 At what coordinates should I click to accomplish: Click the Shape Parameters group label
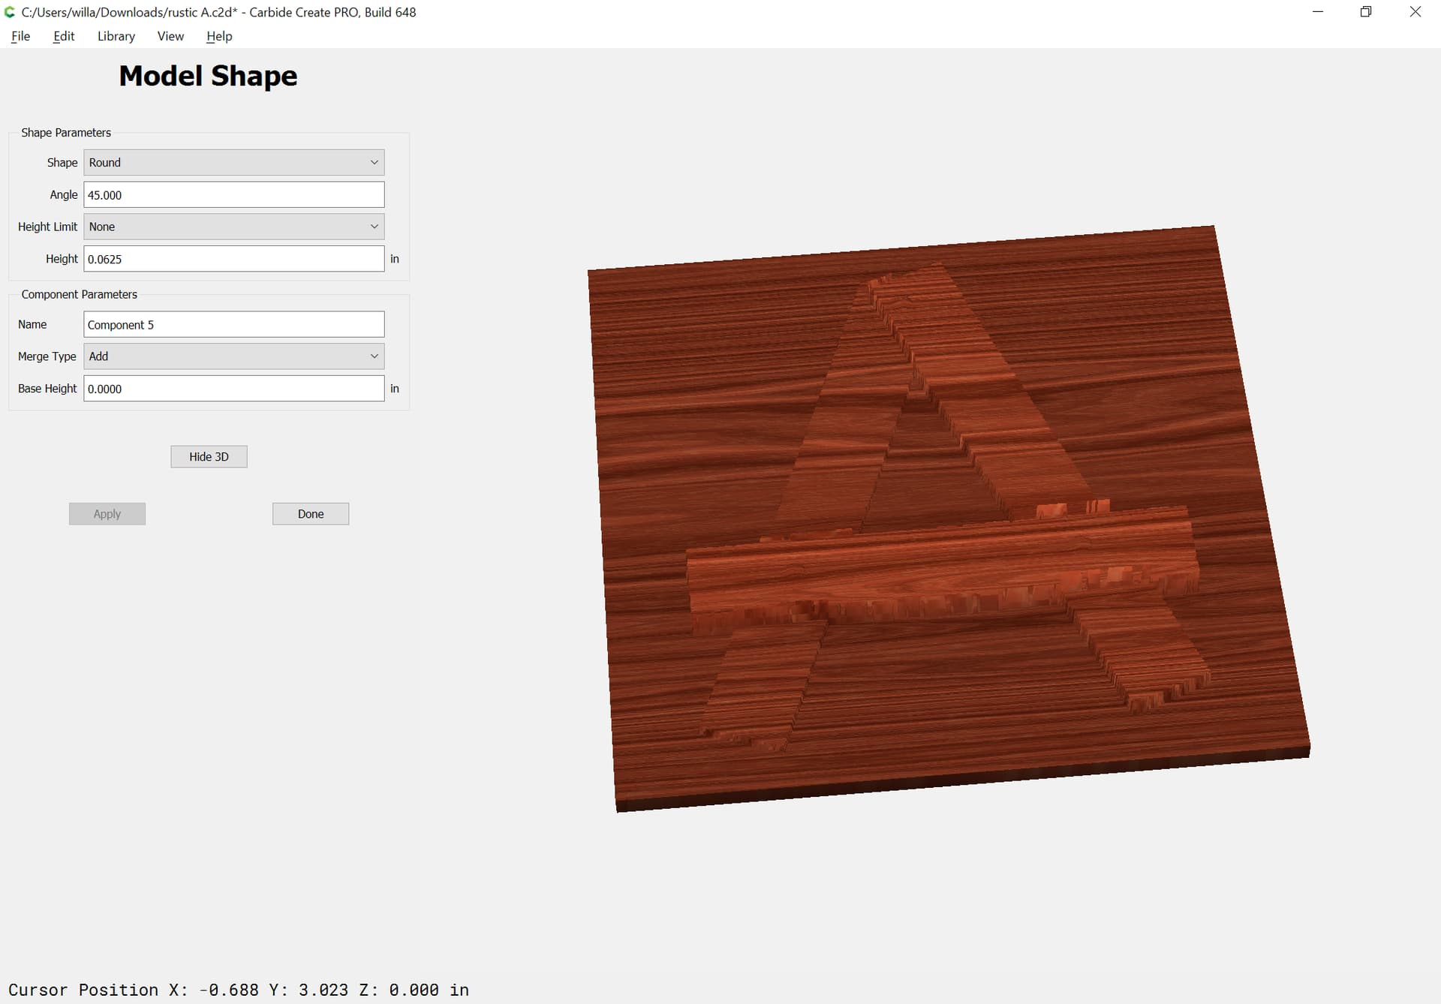[x=66, y=133]
